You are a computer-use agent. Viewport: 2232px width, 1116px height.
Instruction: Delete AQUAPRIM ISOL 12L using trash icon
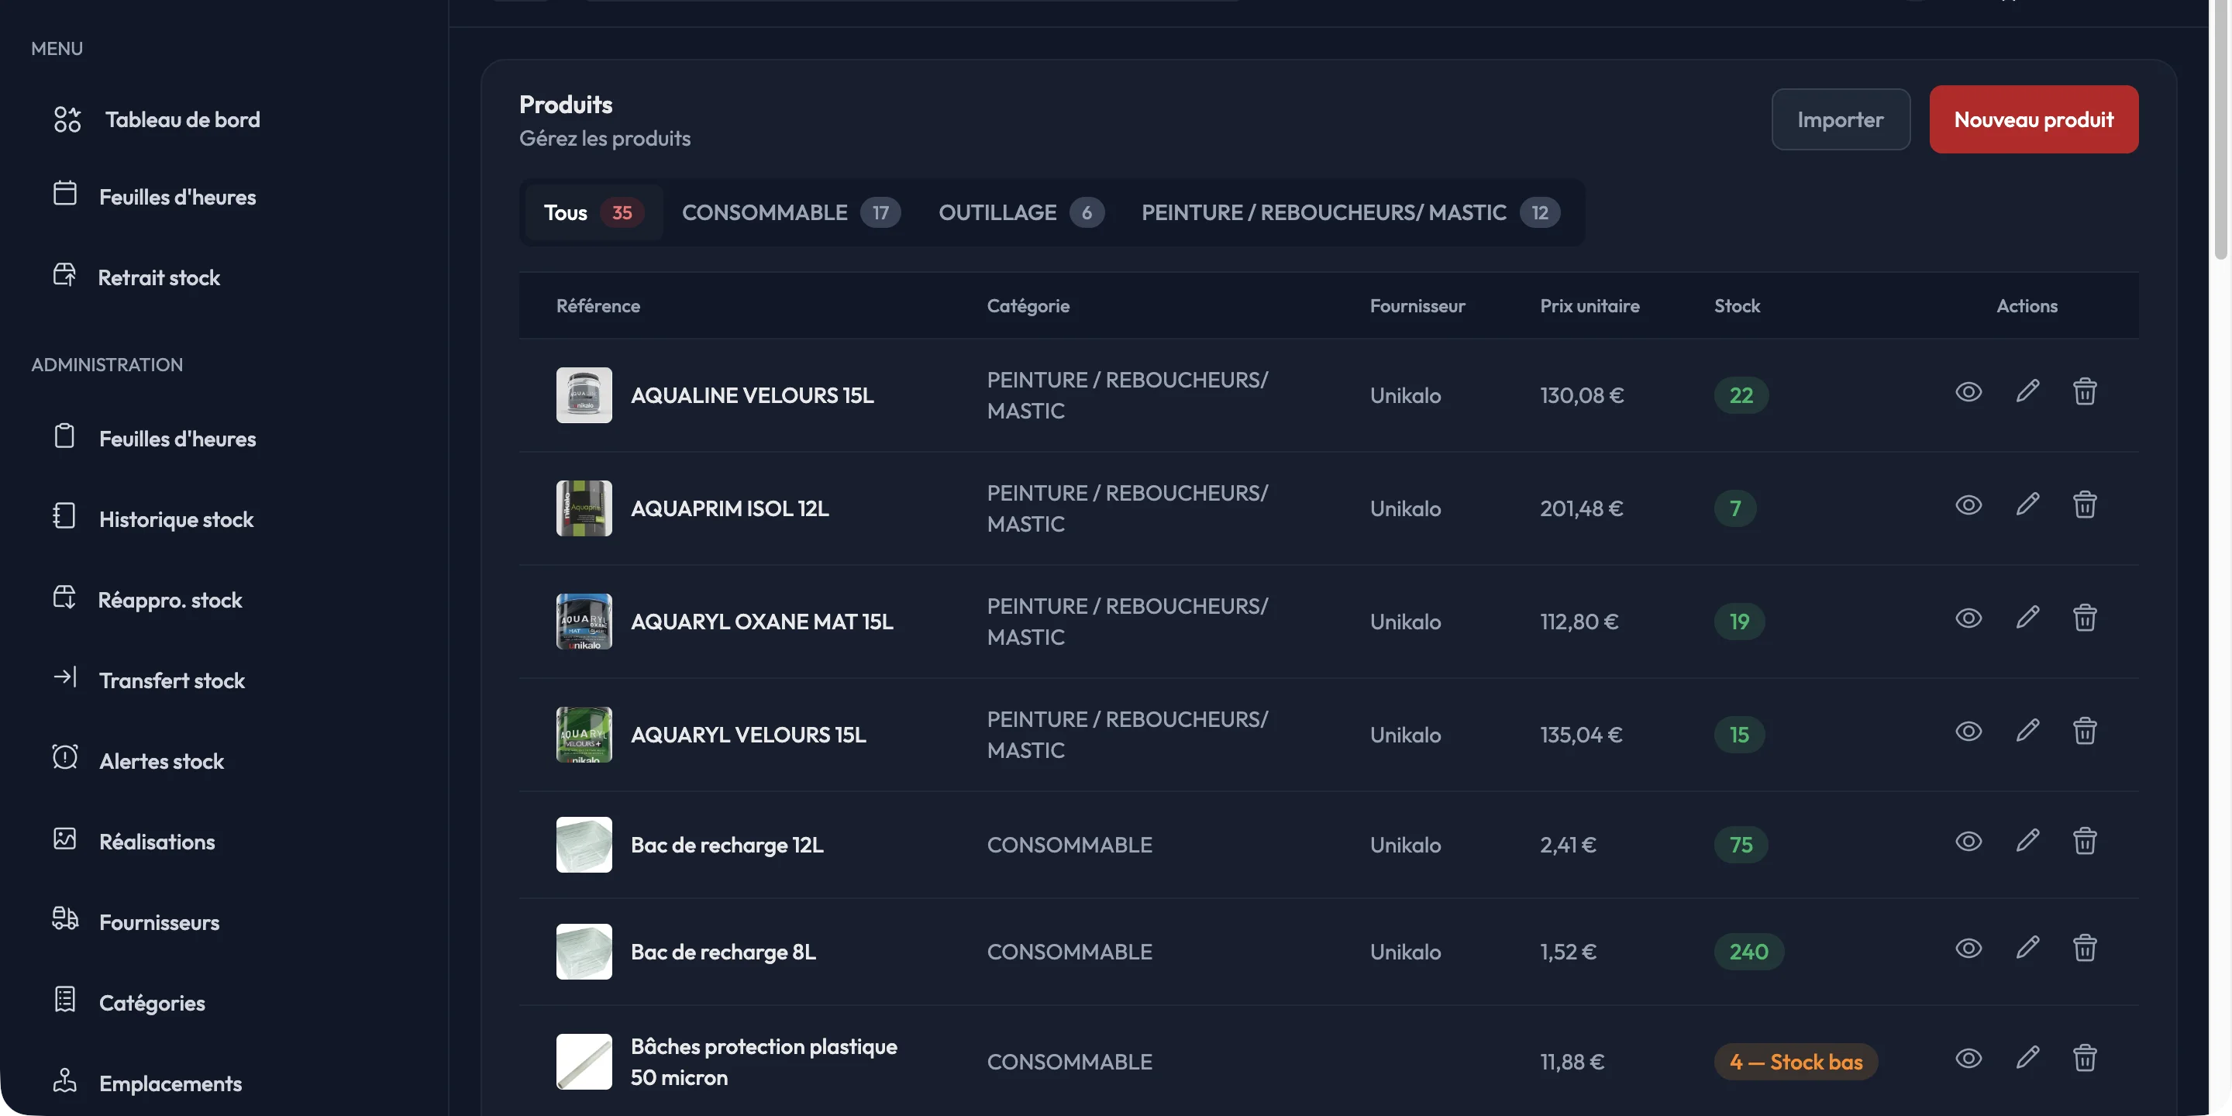pos(2084,505)
